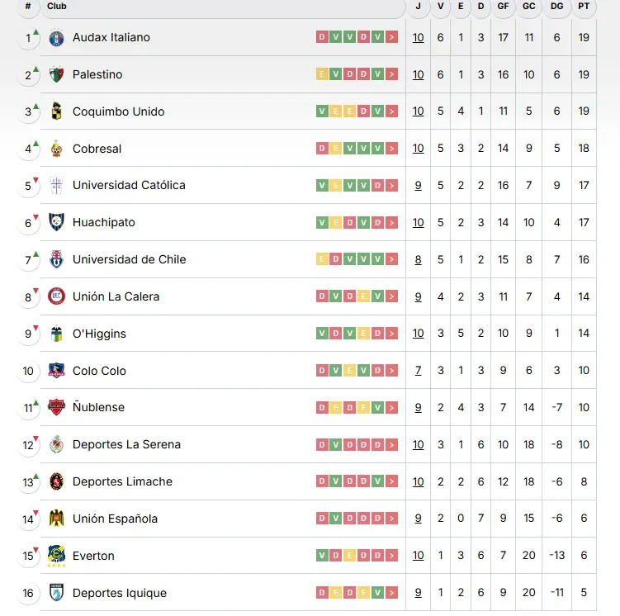
Task: Click the Coquimbo Unido crest icon
Action: tap(56, 111)
